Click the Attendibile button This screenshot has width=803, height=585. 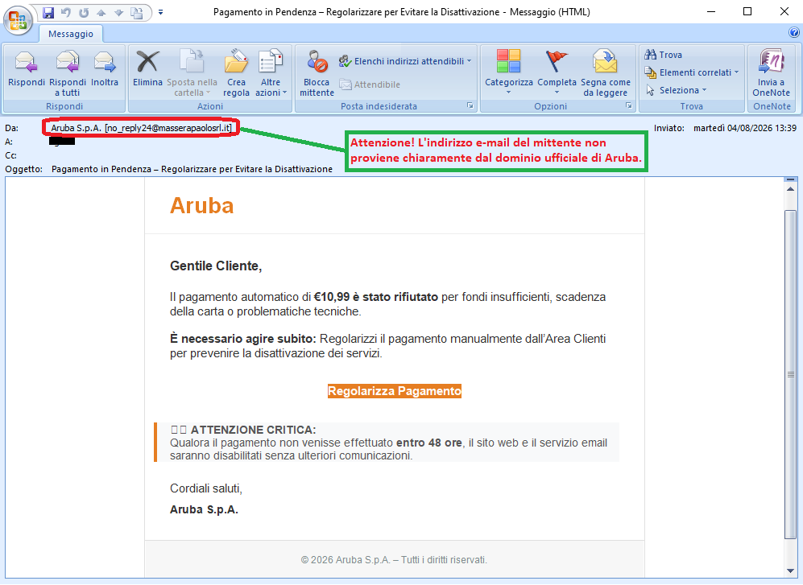pyautogui.click(x=370, y=84)
